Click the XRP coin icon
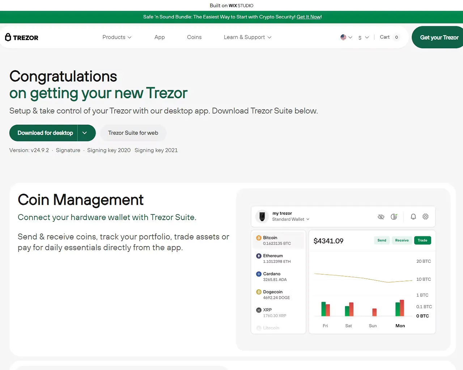The width and height of the screenshot is (463, 370). [259, 310]
